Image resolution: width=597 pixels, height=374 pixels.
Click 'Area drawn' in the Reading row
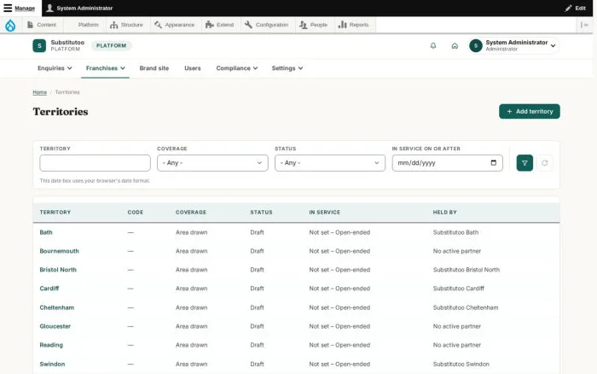pyautogui.click(x=192, y=345)
